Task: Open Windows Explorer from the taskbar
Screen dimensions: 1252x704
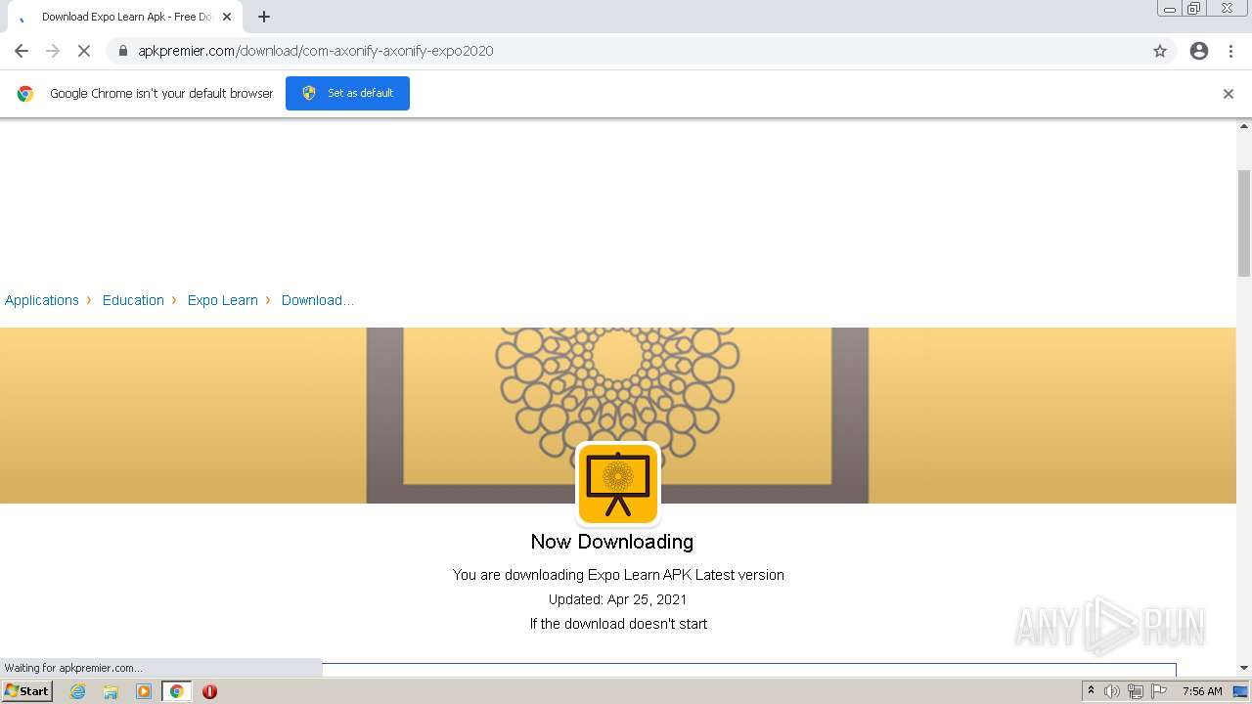Action: click(x=111, y=691)
